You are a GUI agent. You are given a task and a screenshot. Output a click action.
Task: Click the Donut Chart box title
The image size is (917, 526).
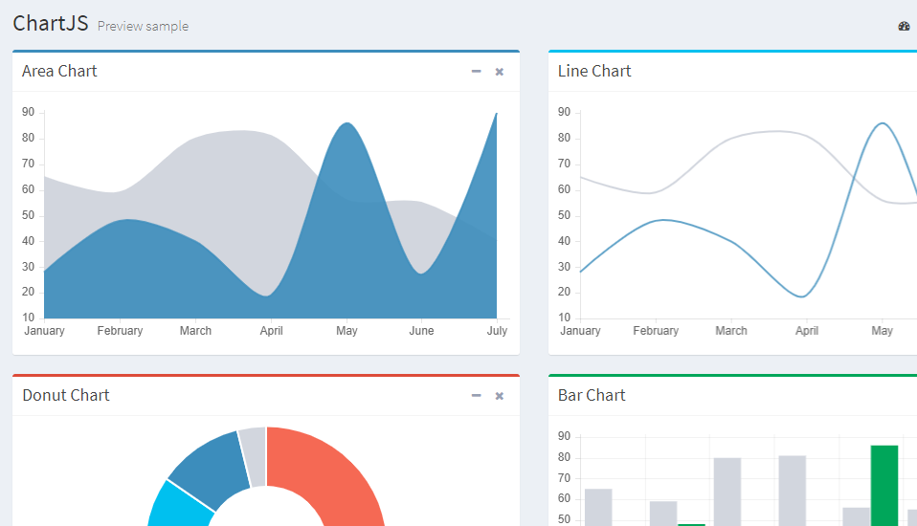click(x=66, y=395)
